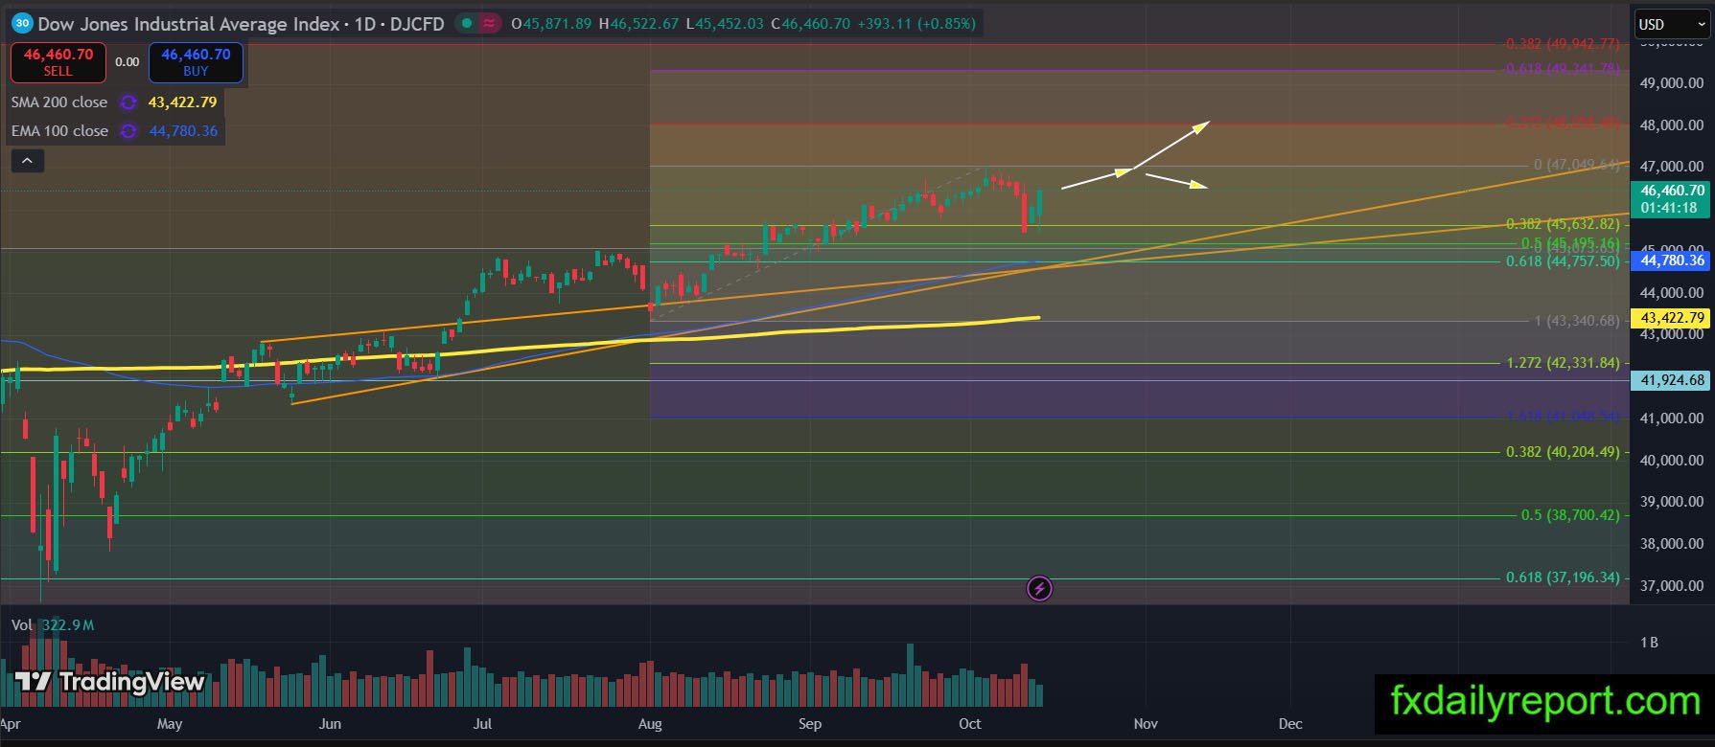
Task: Click the 38,000.00 price scale tick
Action: [x=1672, y=544]
